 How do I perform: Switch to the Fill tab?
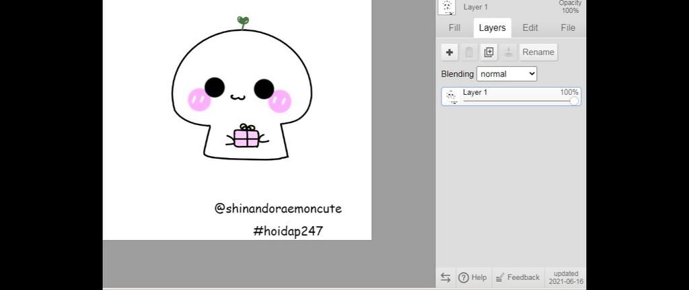coord(454,28)
